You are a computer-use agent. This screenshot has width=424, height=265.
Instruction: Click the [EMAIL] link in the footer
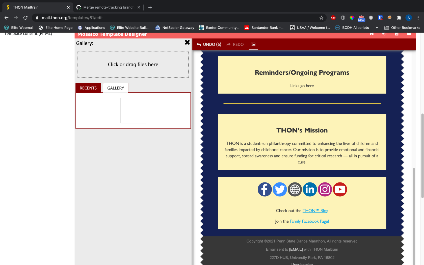pos(296,249)
